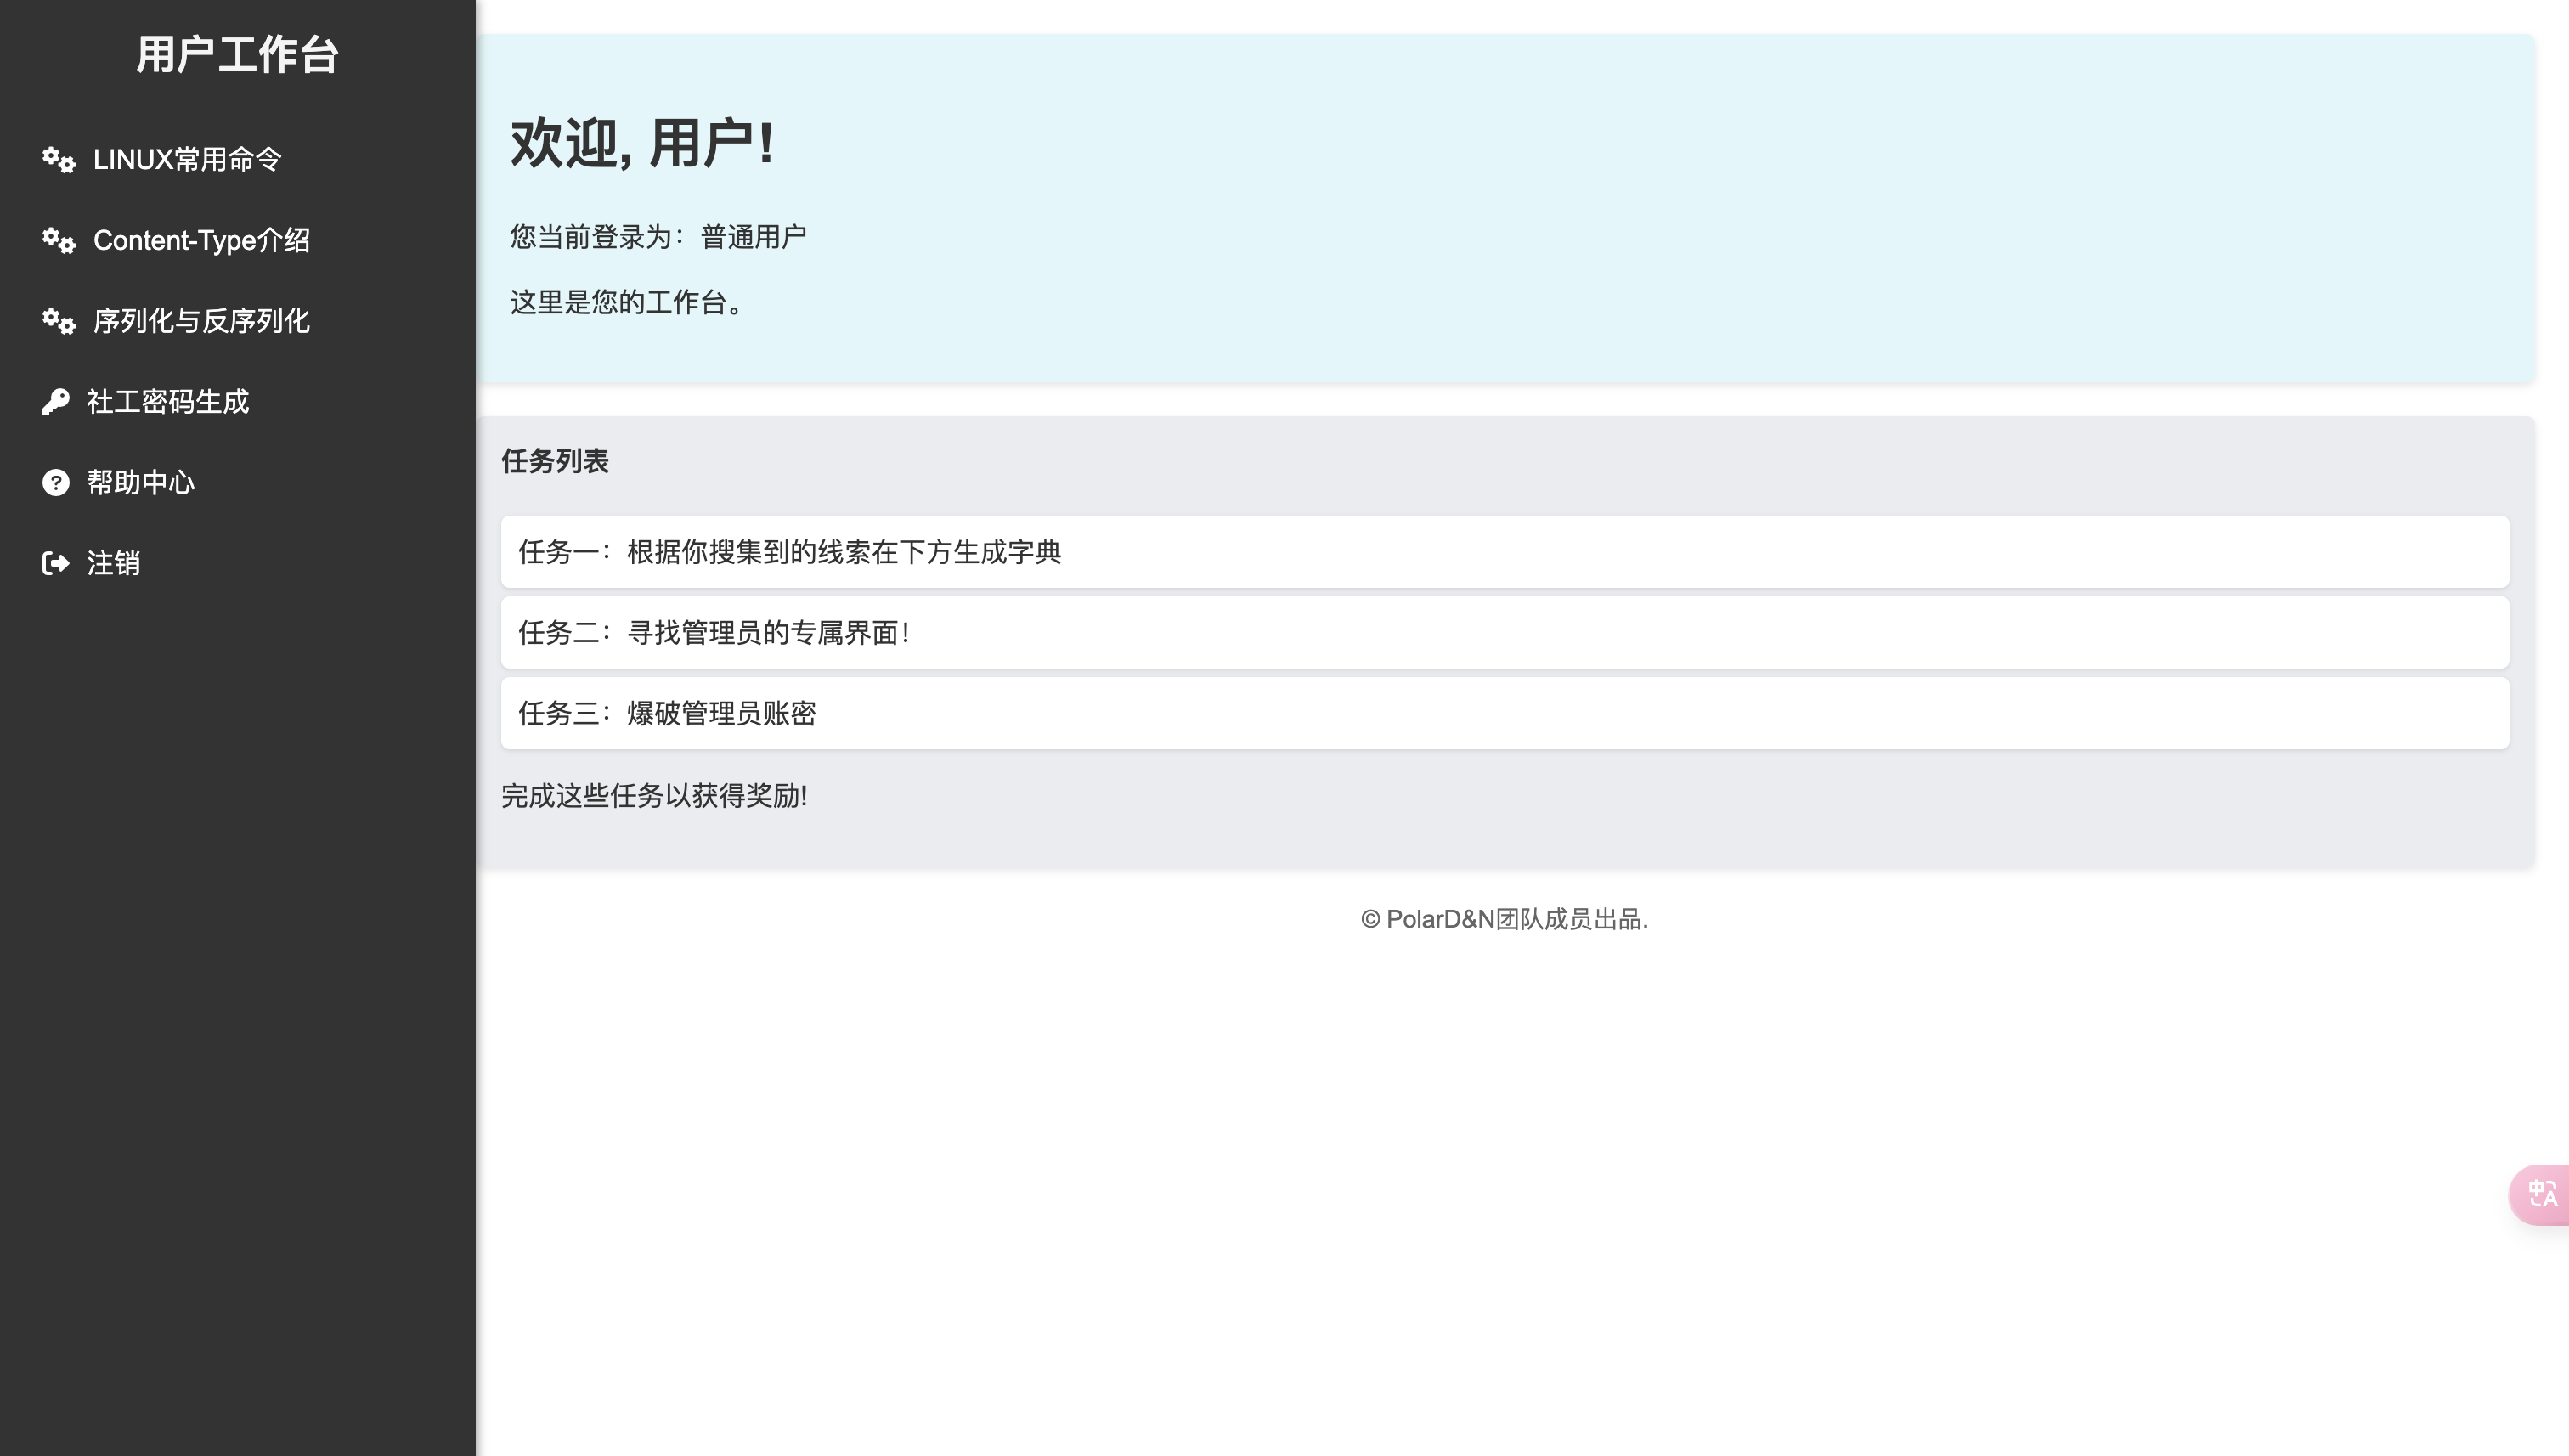Select 任务三 爆破管理员账密 item
The width and height of the screenshot is (2569, 1456).
tap(667, 714)
